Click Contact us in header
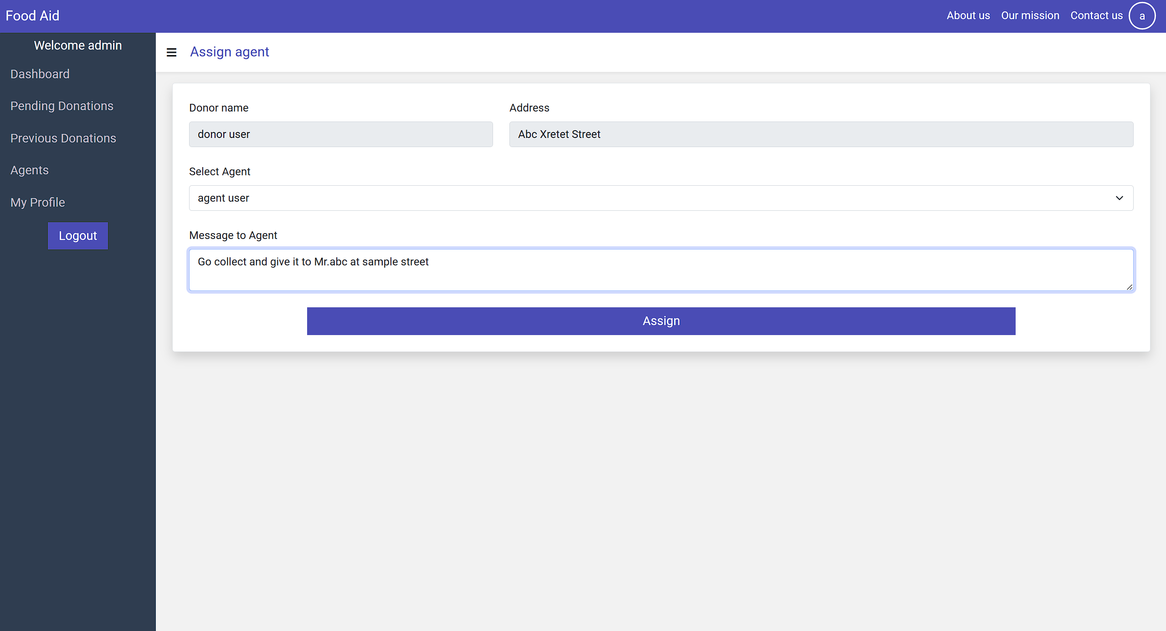1166x631 pixels. pos(1096,15)
